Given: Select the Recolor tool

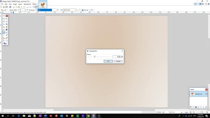Looking at the screenshot, I should [7, 38].
